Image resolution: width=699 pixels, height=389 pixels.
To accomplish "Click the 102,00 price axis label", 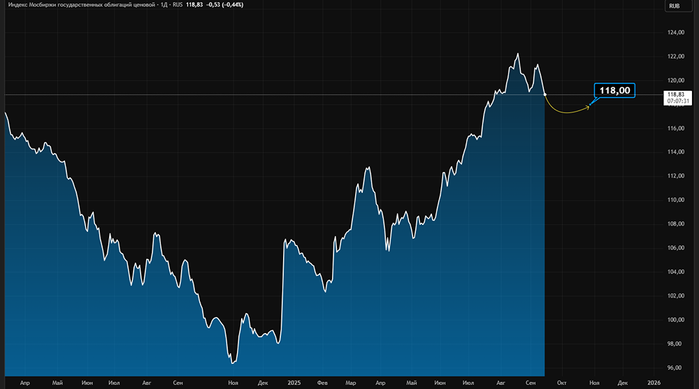I will (x=676, y=296).
